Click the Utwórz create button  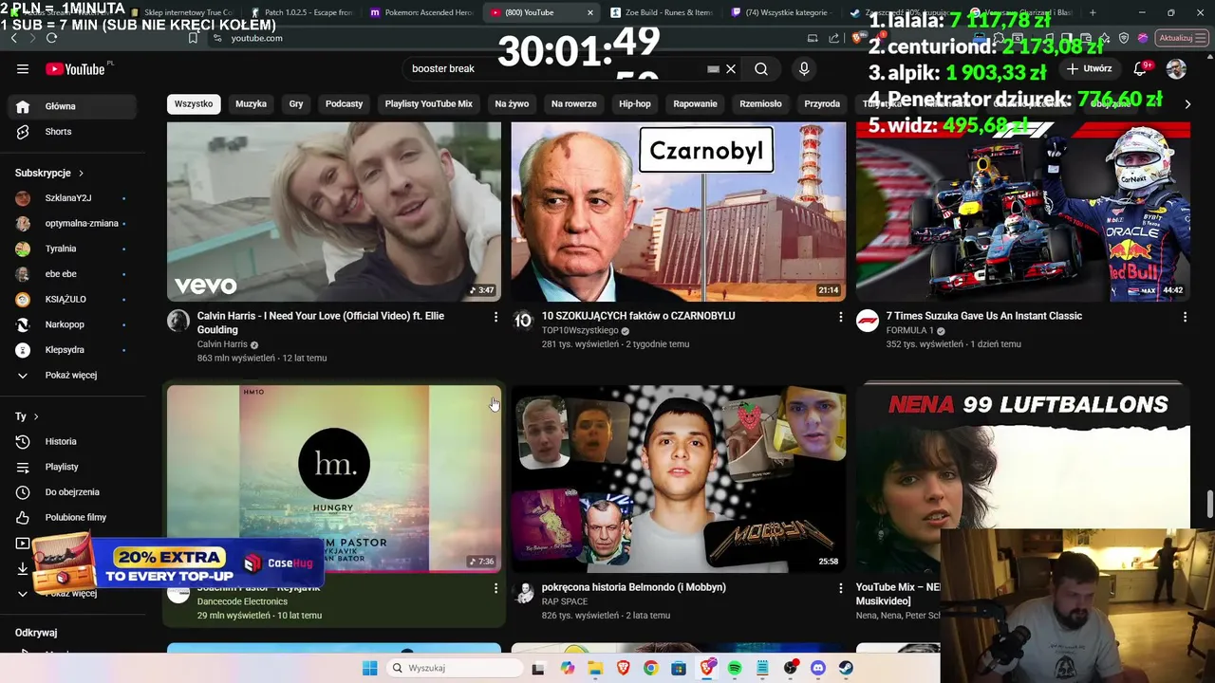(x=1090, y=68)
